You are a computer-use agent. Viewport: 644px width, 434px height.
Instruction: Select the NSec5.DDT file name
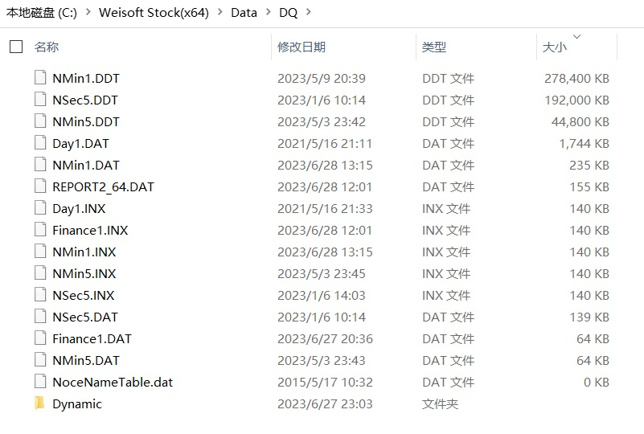pyautogui.click(x=85, y=100)
